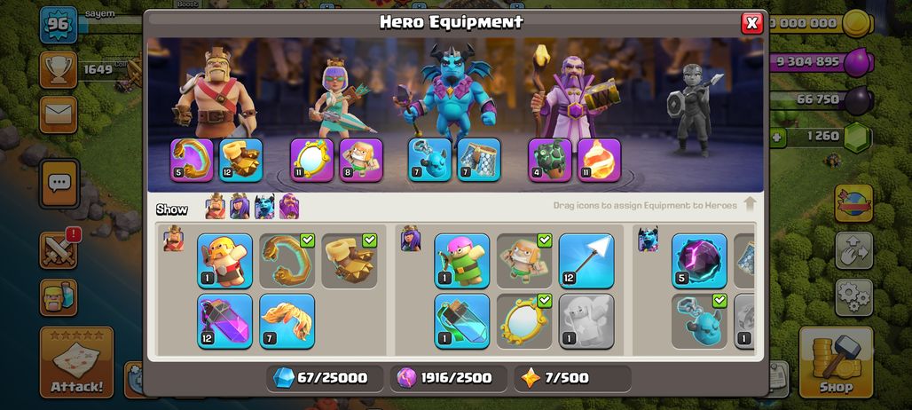Choose the Vampstache level 7 equipment
Viewport: 912px width, 410px height.
point(287,321)
